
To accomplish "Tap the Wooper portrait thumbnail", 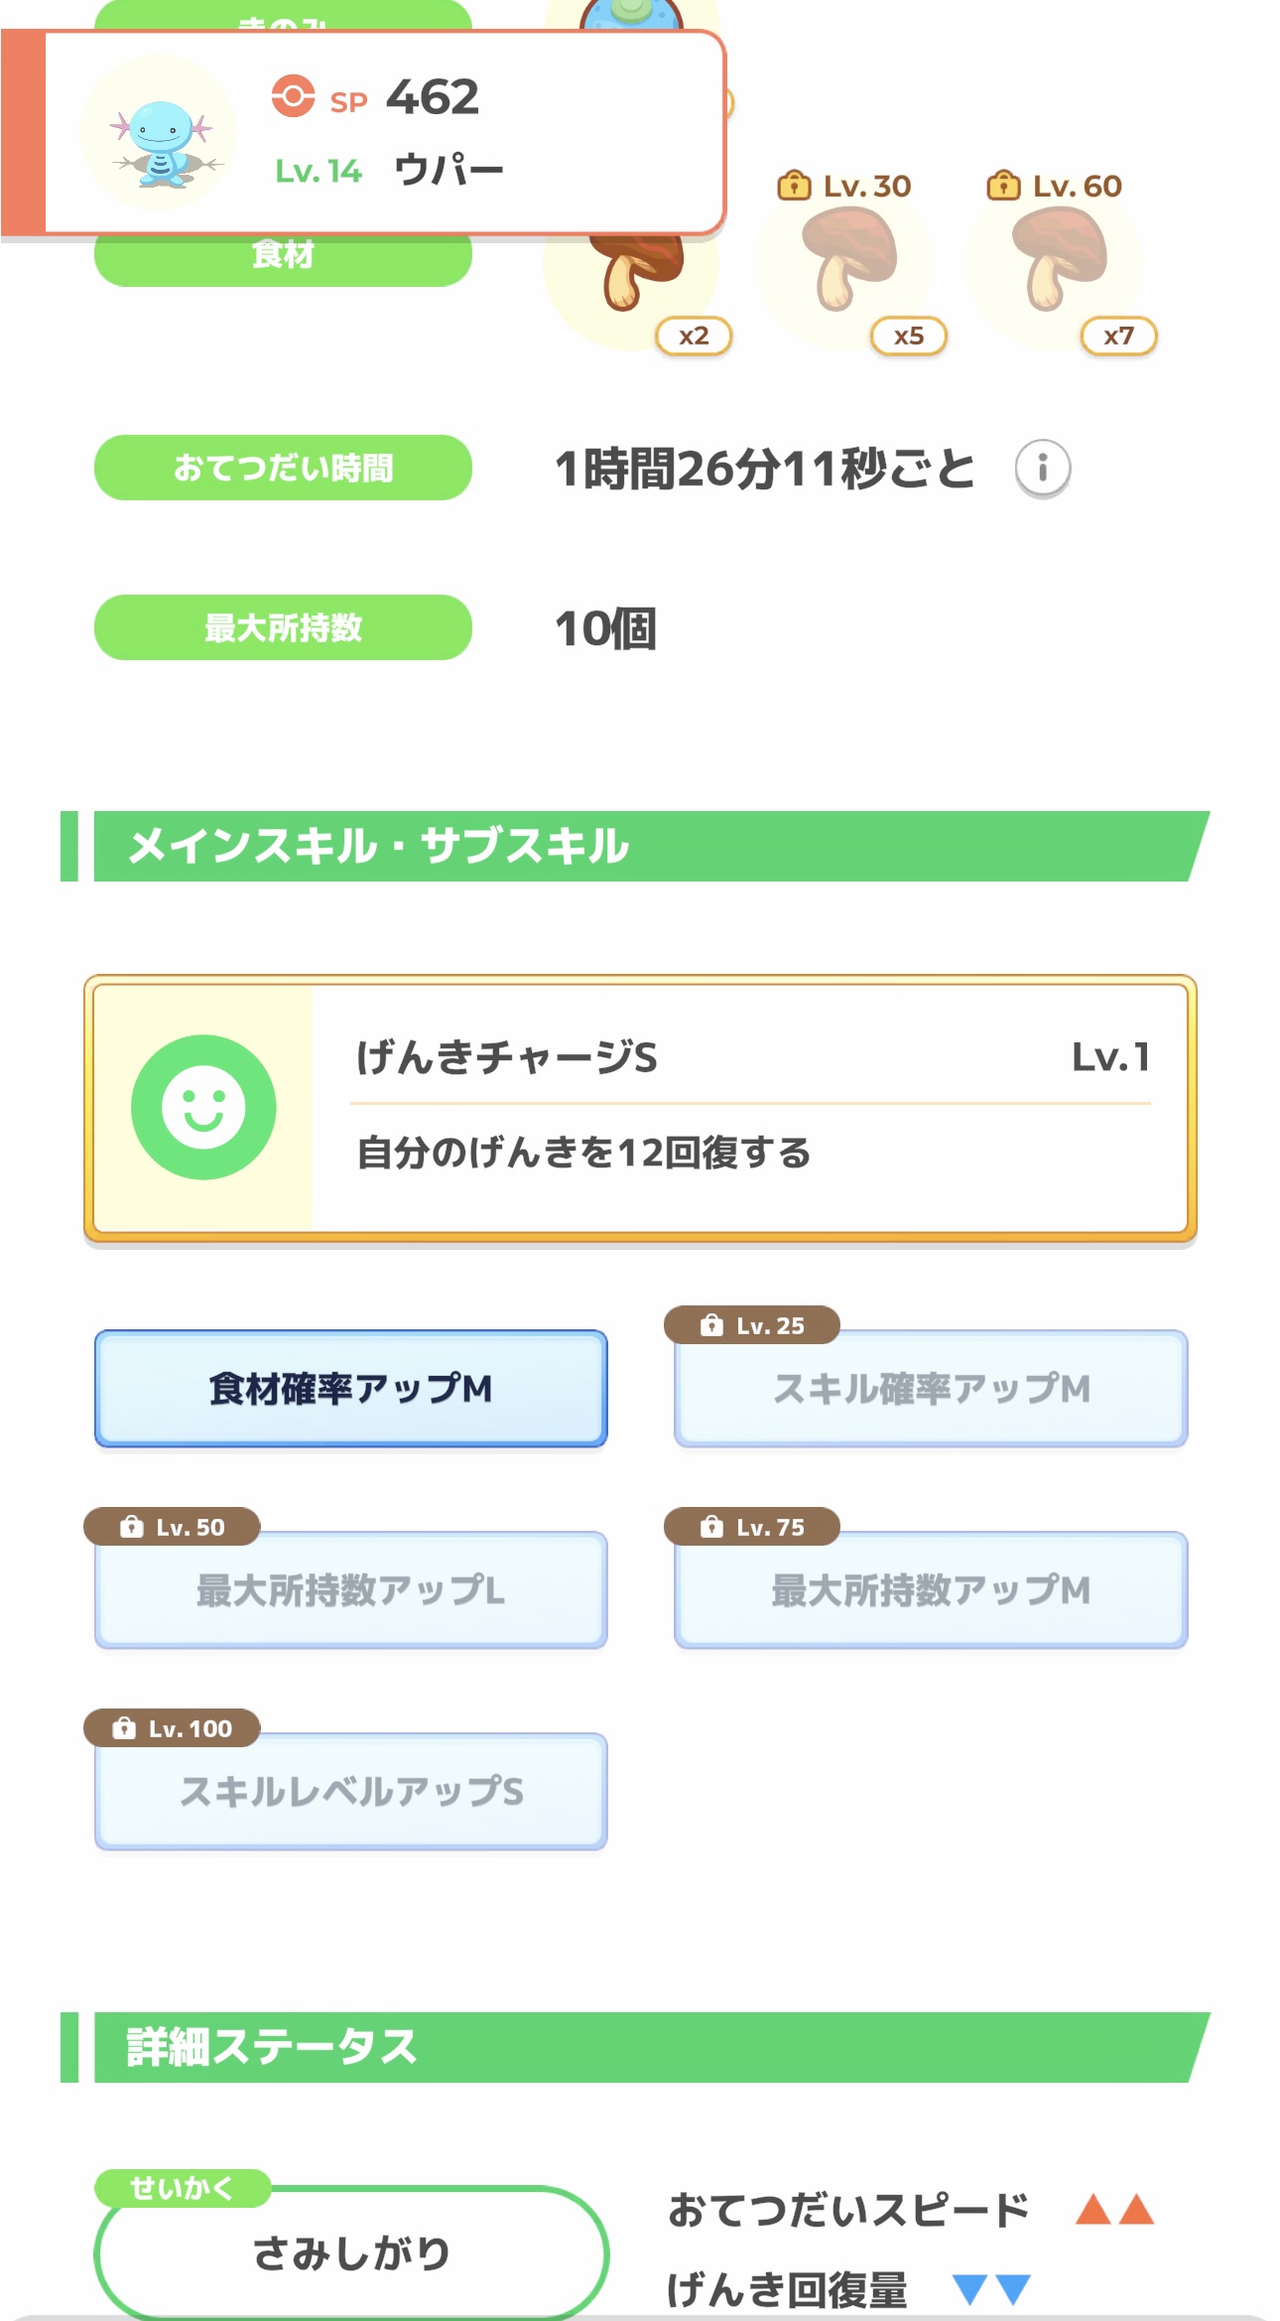I will (x=159, y=135).
